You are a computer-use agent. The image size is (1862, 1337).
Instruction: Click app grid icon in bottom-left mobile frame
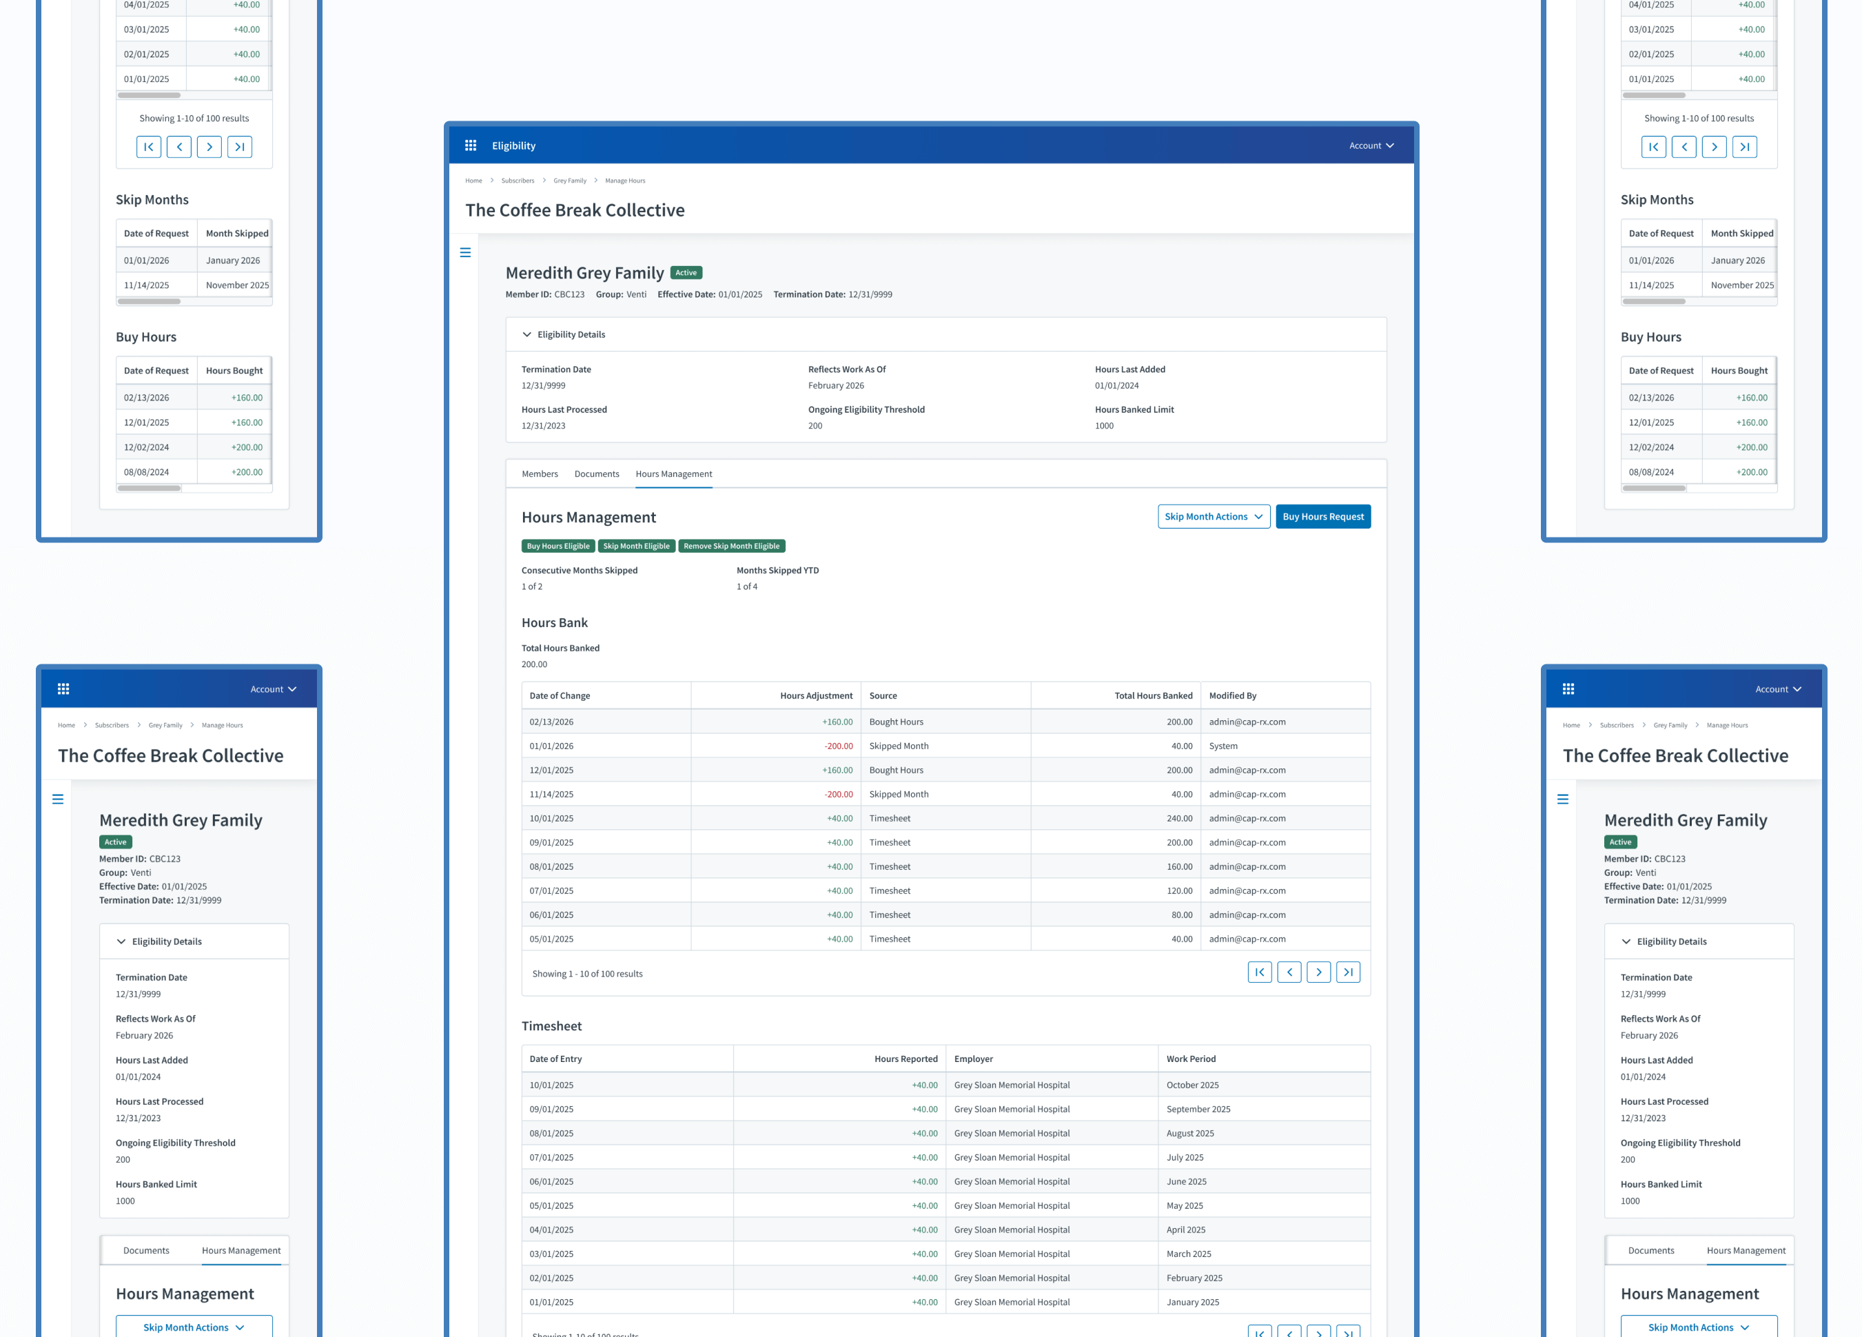coord(63,689)
